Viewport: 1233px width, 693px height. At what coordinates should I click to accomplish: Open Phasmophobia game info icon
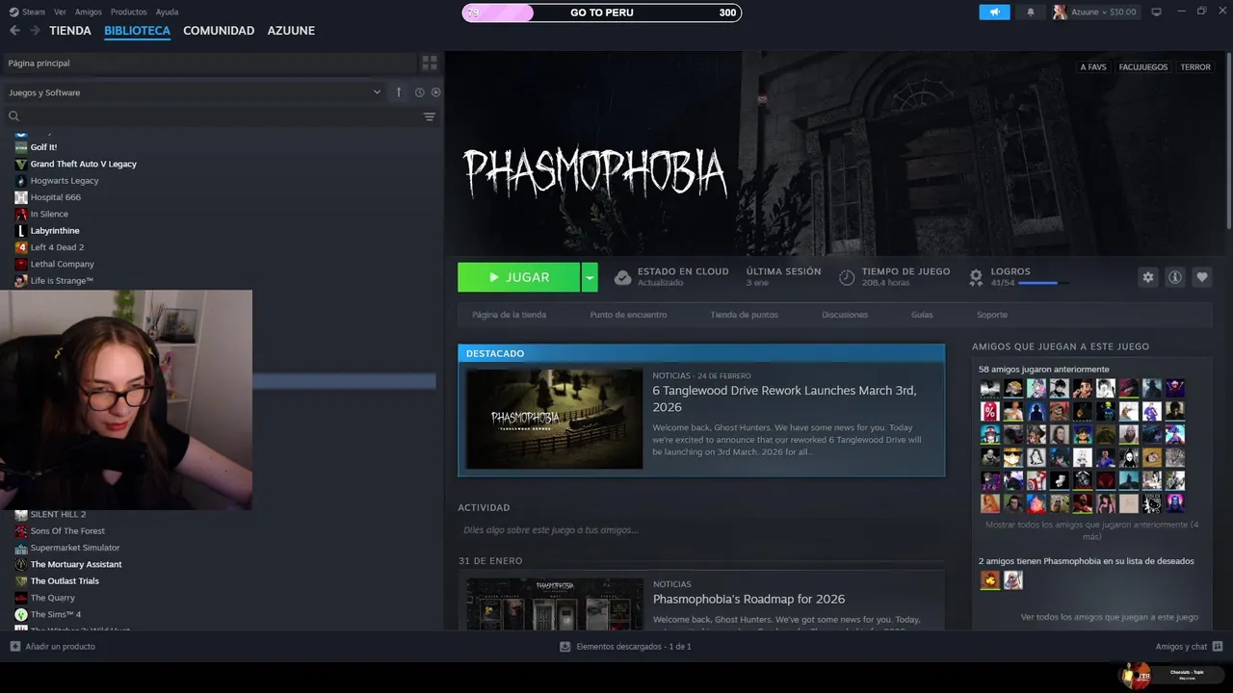[x=1175, y=277]
